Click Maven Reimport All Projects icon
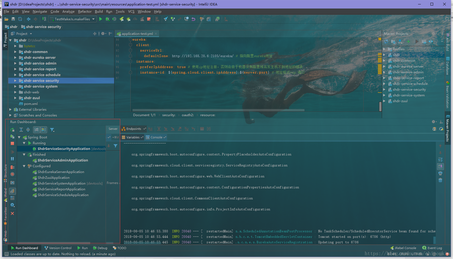 click(386, 41)
